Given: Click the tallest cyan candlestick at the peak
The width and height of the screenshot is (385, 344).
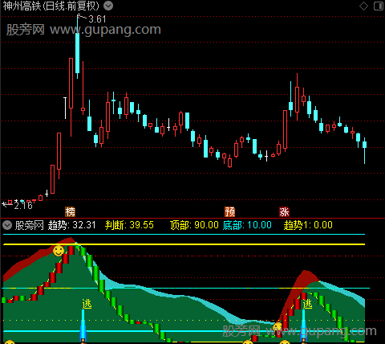Looking at the screenshot, I should 78,47.
